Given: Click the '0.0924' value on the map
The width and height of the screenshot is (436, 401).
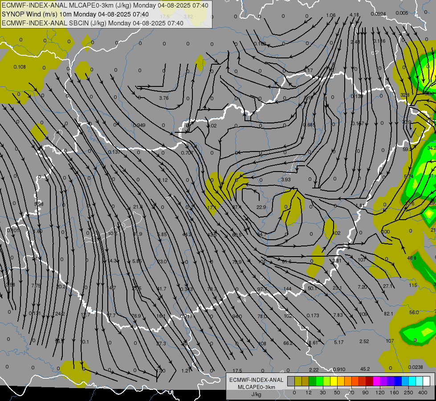Looking at the screenshot, I should [378, 14].
